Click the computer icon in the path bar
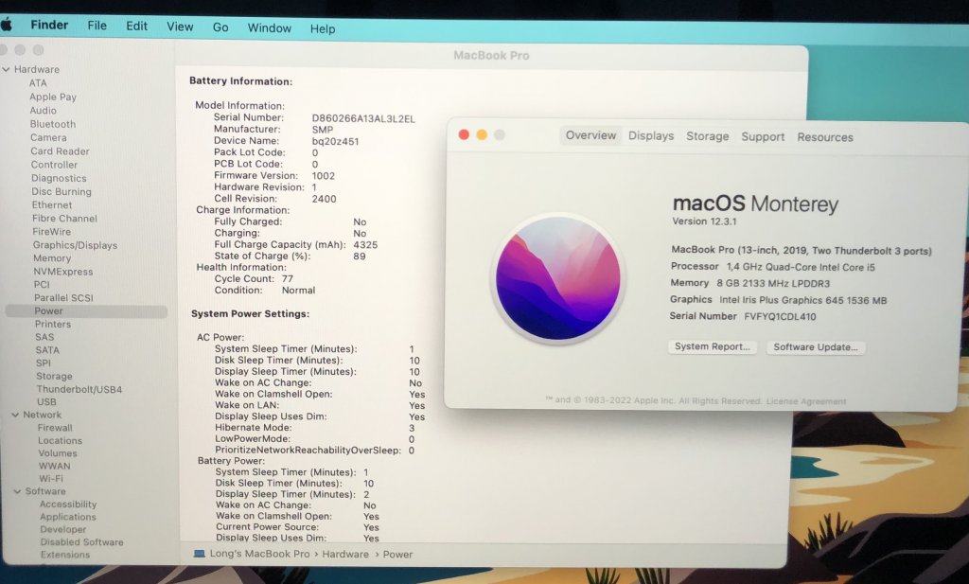 [x=199, y=554]
